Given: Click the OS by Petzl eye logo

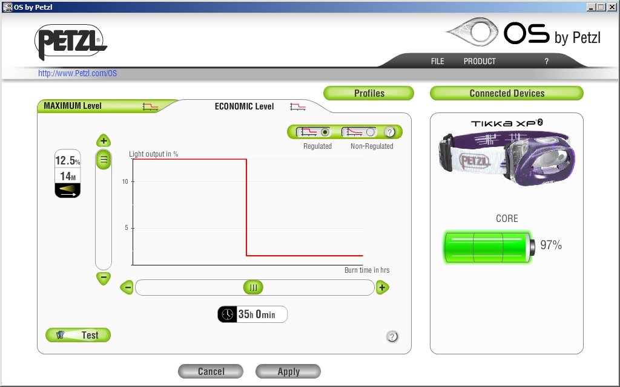Looking at the screenshot, I should coord(472,31).
